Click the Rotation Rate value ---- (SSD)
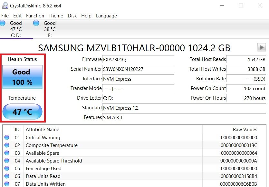This screenshot has height=187, width=269. pyautogui.click(x=246, y=79)
